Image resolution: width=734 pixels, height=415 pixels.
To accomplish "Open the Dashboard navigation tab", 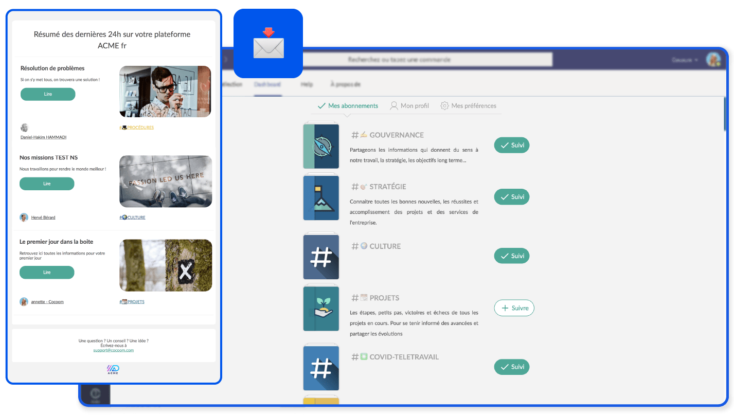I will (267, 84).
